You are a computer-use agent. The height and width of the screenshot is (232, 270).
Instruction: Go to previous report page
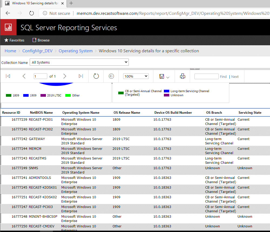(24, 76)
